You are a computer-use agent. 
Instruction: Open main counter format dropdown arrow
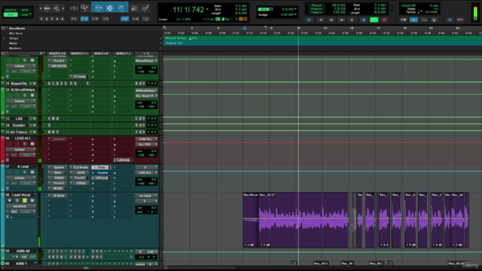207,10
